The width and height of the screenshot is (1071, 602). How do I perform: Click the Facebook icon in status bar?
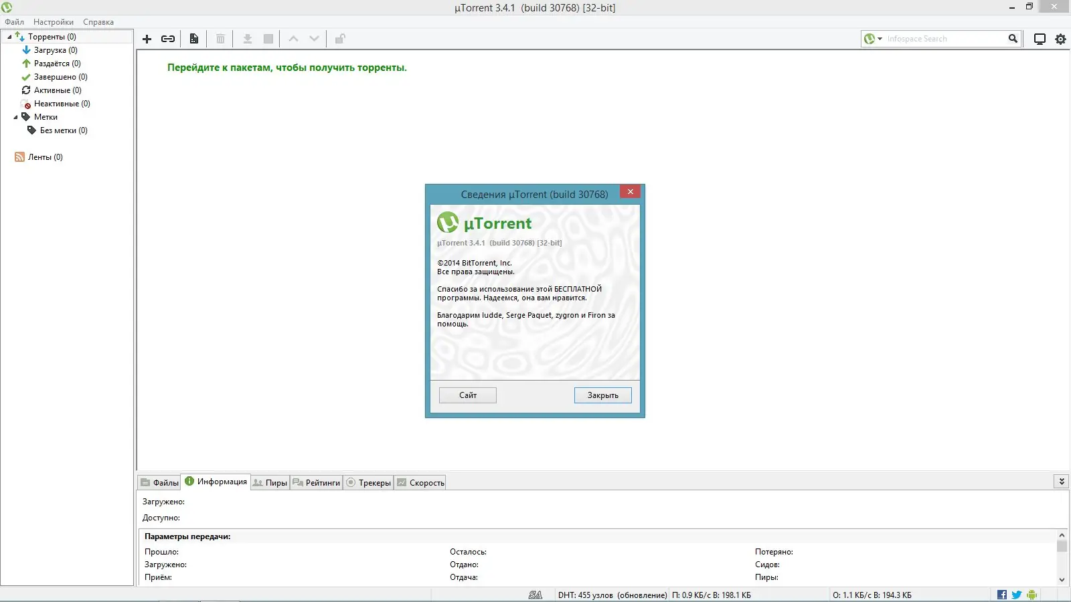tap(1002, 595)
